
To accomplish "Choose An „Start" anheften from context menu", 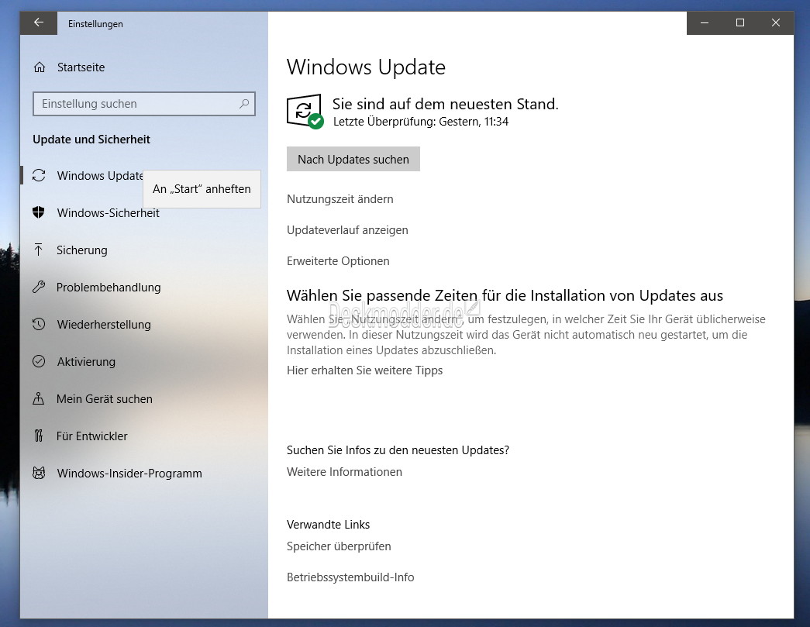I will click(202, 189).
